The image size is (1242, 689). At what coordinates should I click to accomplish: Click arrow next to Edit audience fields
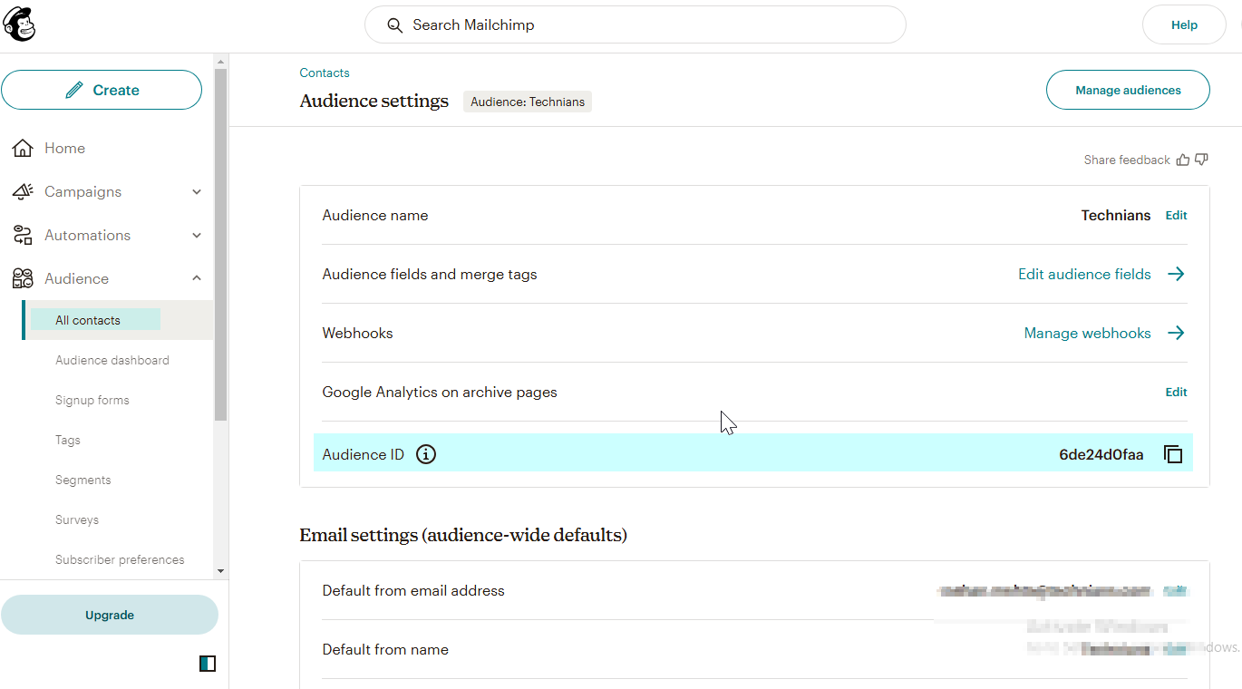click(1176, 274)
